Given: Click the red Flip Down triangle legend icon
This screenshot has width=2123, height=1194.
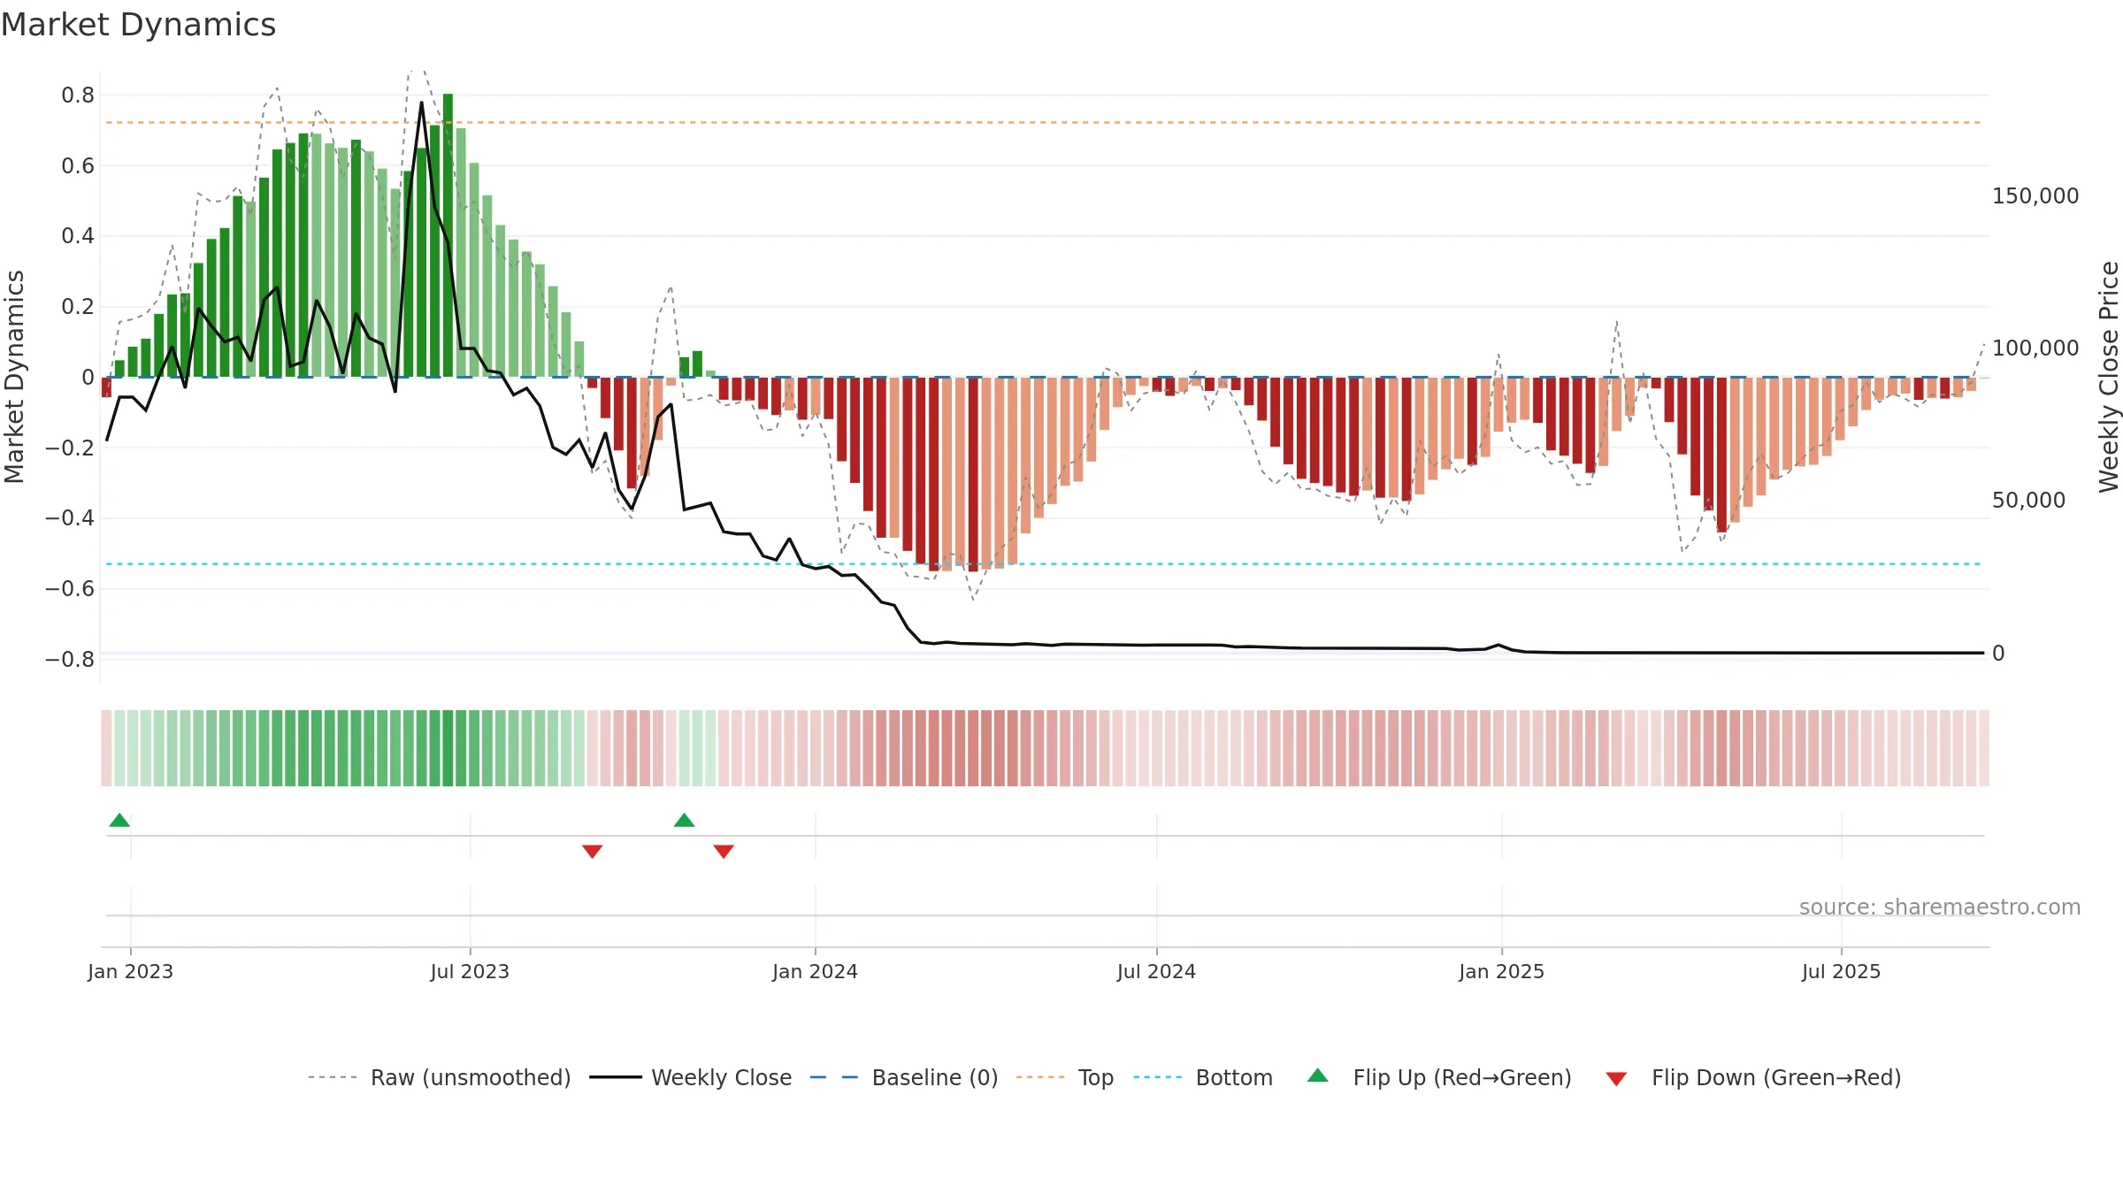Looking at the screenshot, I should [x=1616, y=1079].
